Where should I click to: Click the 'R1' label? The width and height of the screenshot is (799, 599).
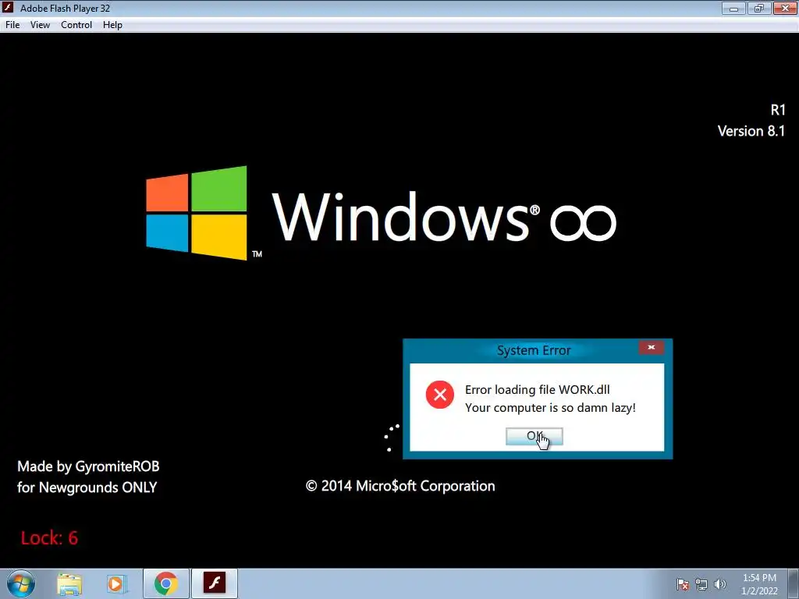pyautogui.click(x=778, y=110)
